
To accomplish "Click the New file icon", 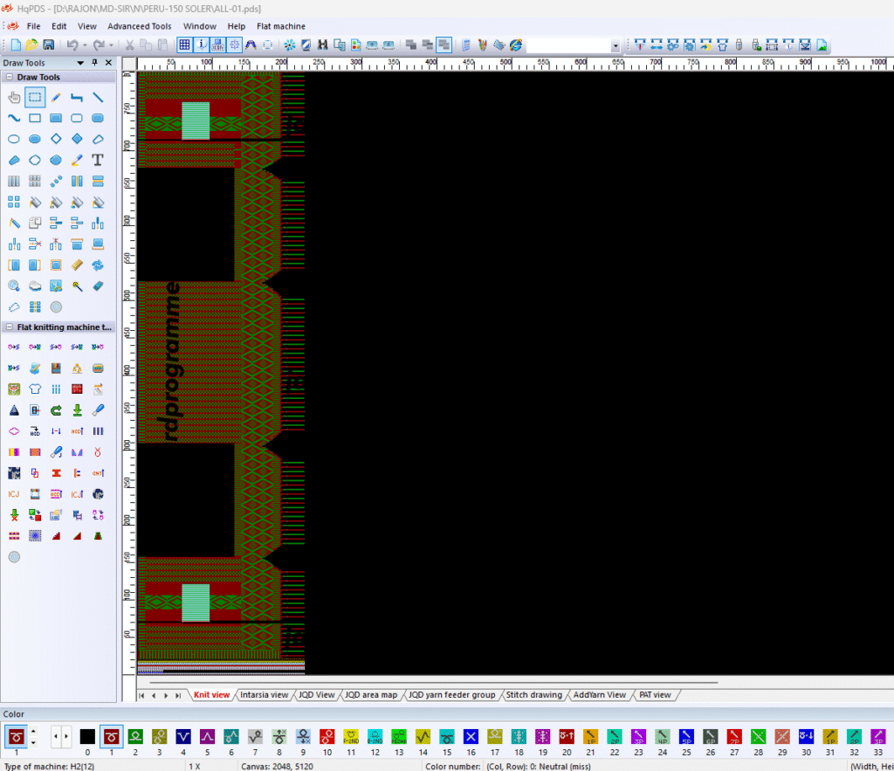I will pyautogui.click(x=16, y=45).
